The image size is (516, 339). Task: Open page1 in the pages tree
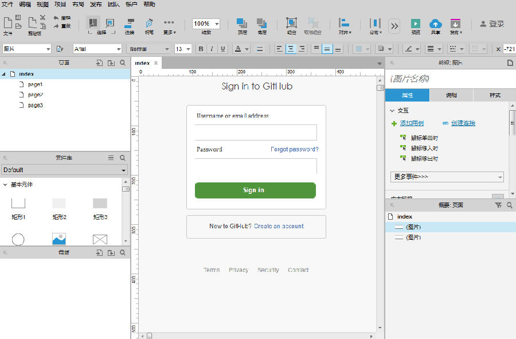pyautogui.click(x=35, y=84)
